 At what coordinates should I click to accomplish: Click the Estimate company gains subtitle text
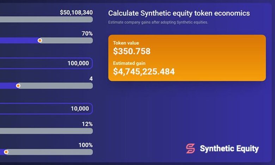click(x=158, y=22)
